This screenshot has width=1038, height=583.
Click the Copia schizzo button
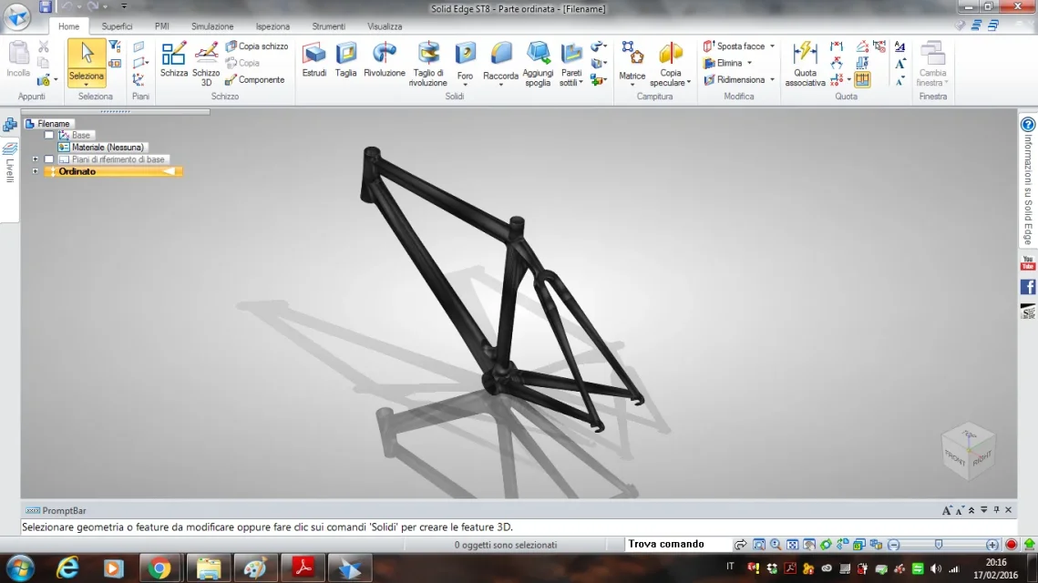coord(257,46)
